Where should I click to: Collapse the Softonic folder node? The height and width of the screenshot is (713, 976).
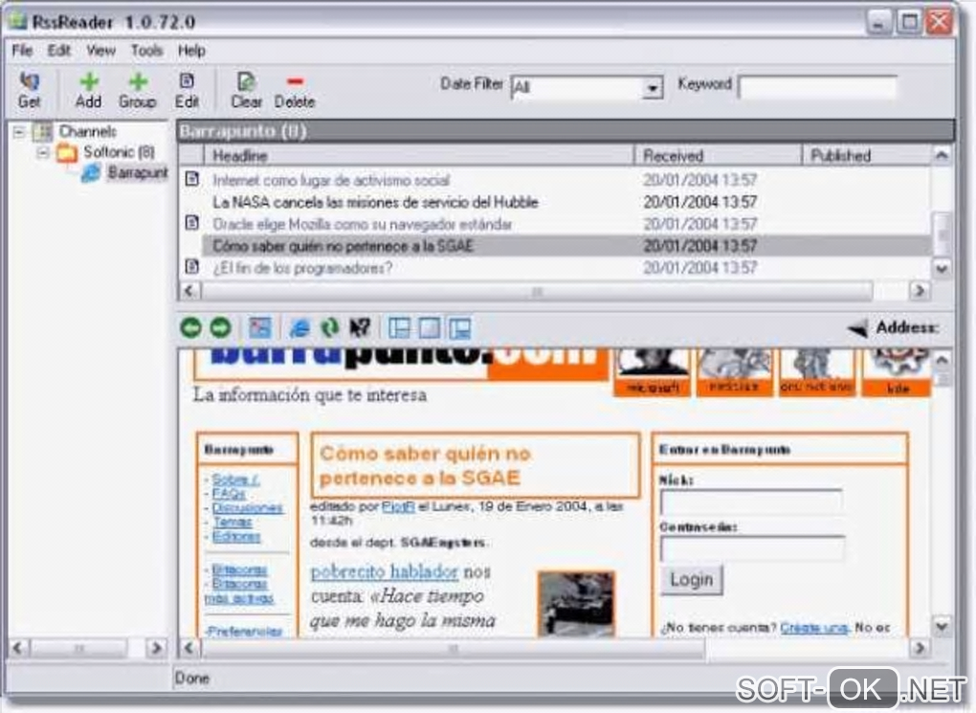click(42, 152)
